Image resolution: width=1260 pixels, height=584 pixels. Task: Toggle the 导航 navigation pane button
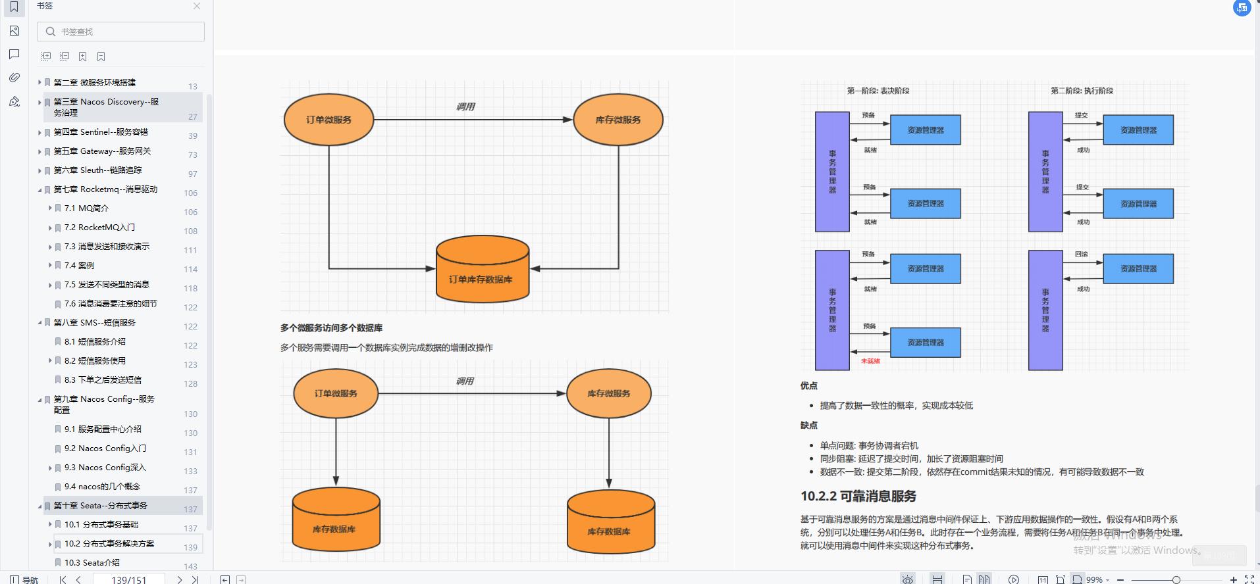[x=24, y=579]
